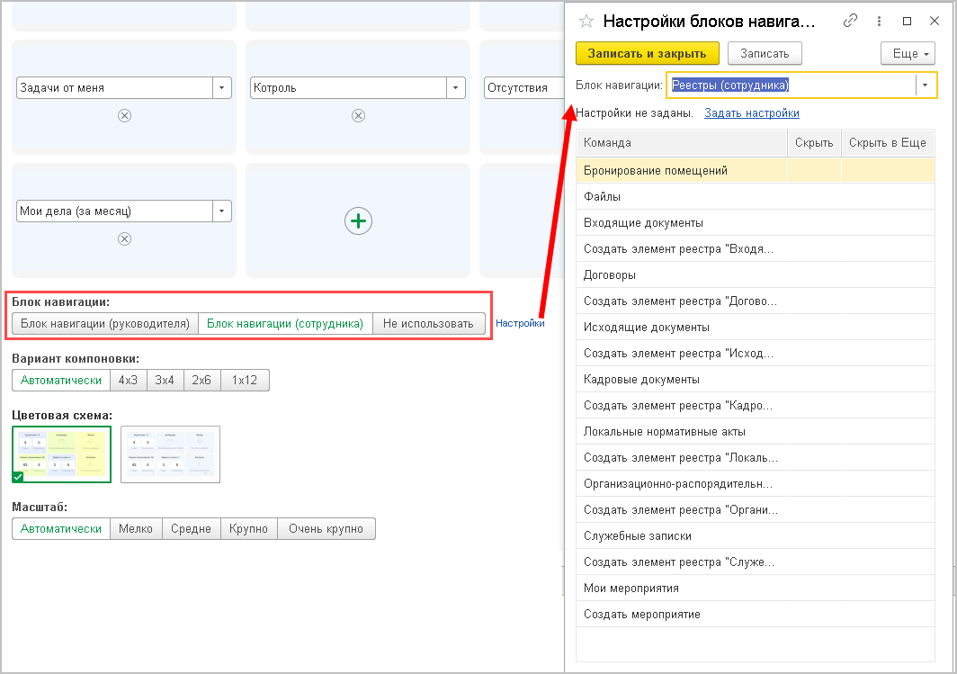
Task: Click Записать и закрыть button
Action: click(647, 54)
